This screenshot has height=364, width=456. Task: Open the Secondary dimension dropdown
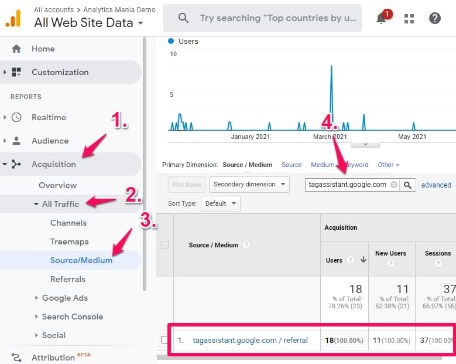tap(249, 185)
